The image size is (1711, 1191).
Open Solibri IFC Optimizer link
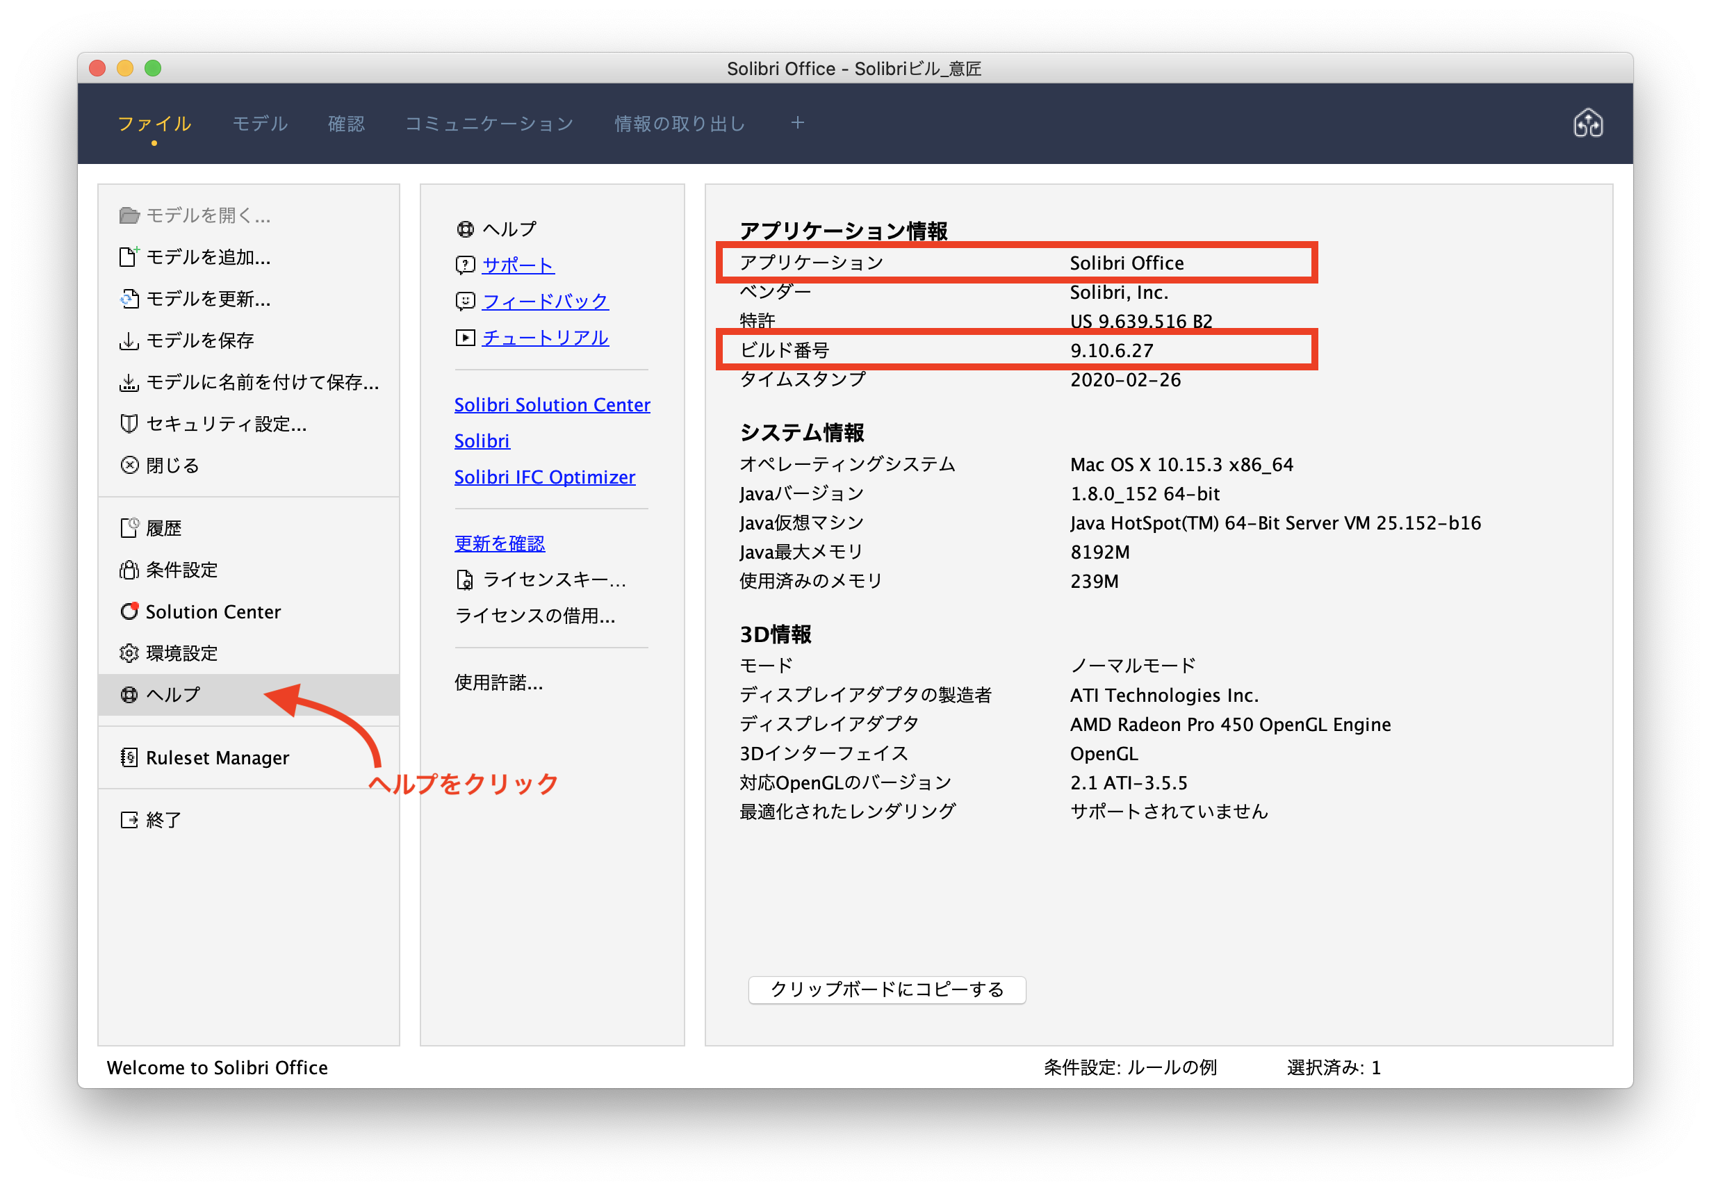545,477
